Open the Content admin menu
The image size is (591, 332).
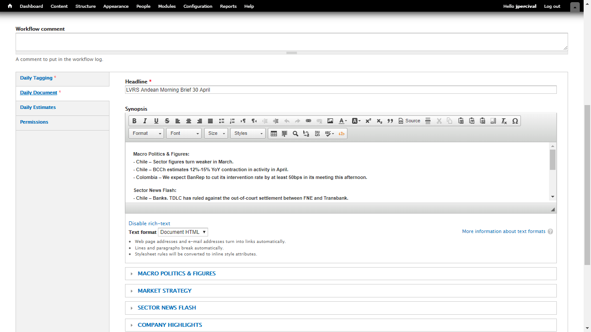tap(59, 6)
